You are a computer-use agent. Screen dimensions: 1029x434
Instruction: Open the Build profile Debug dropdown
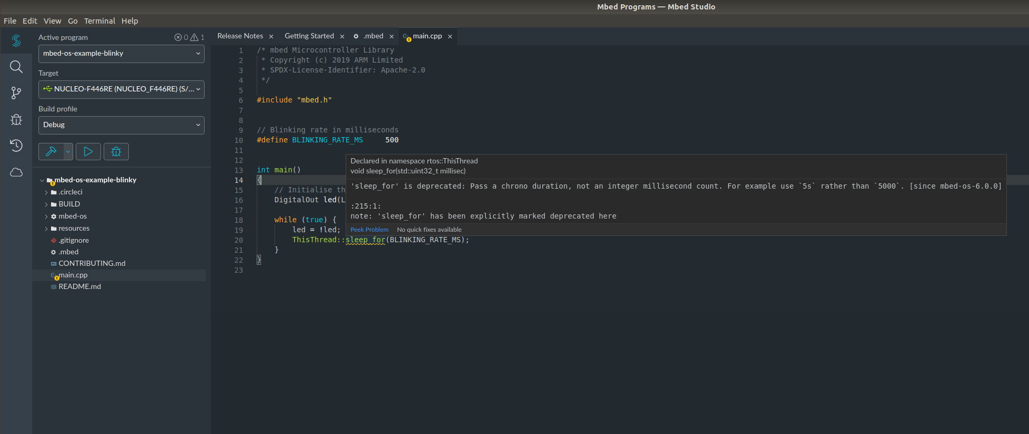(x=121, y=125)
